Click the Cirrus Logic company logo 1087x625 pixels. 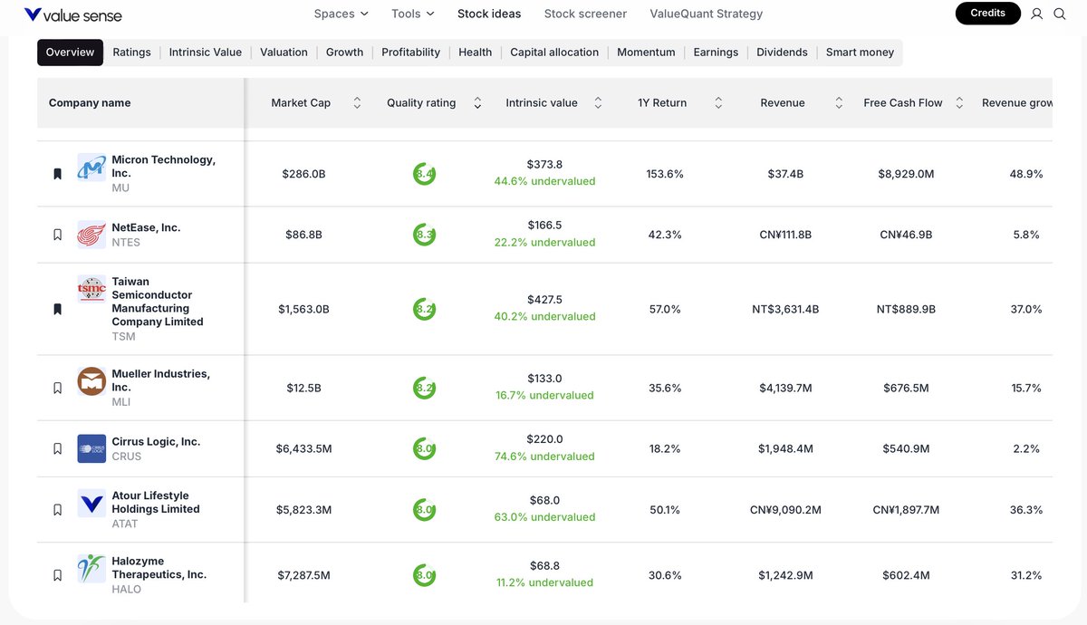pos(91,448)
